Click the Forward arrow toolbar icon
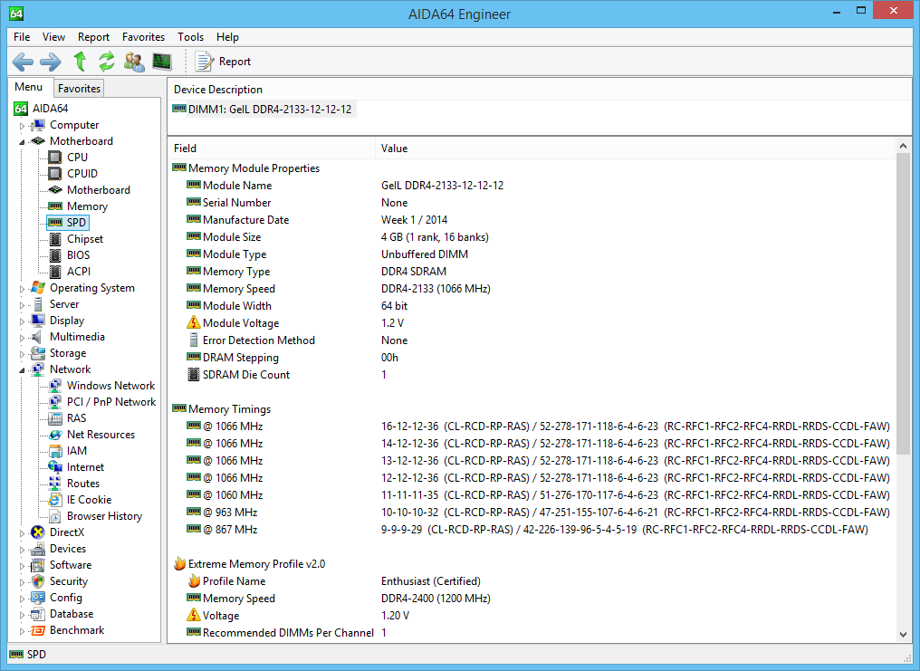 click(51, 62)
